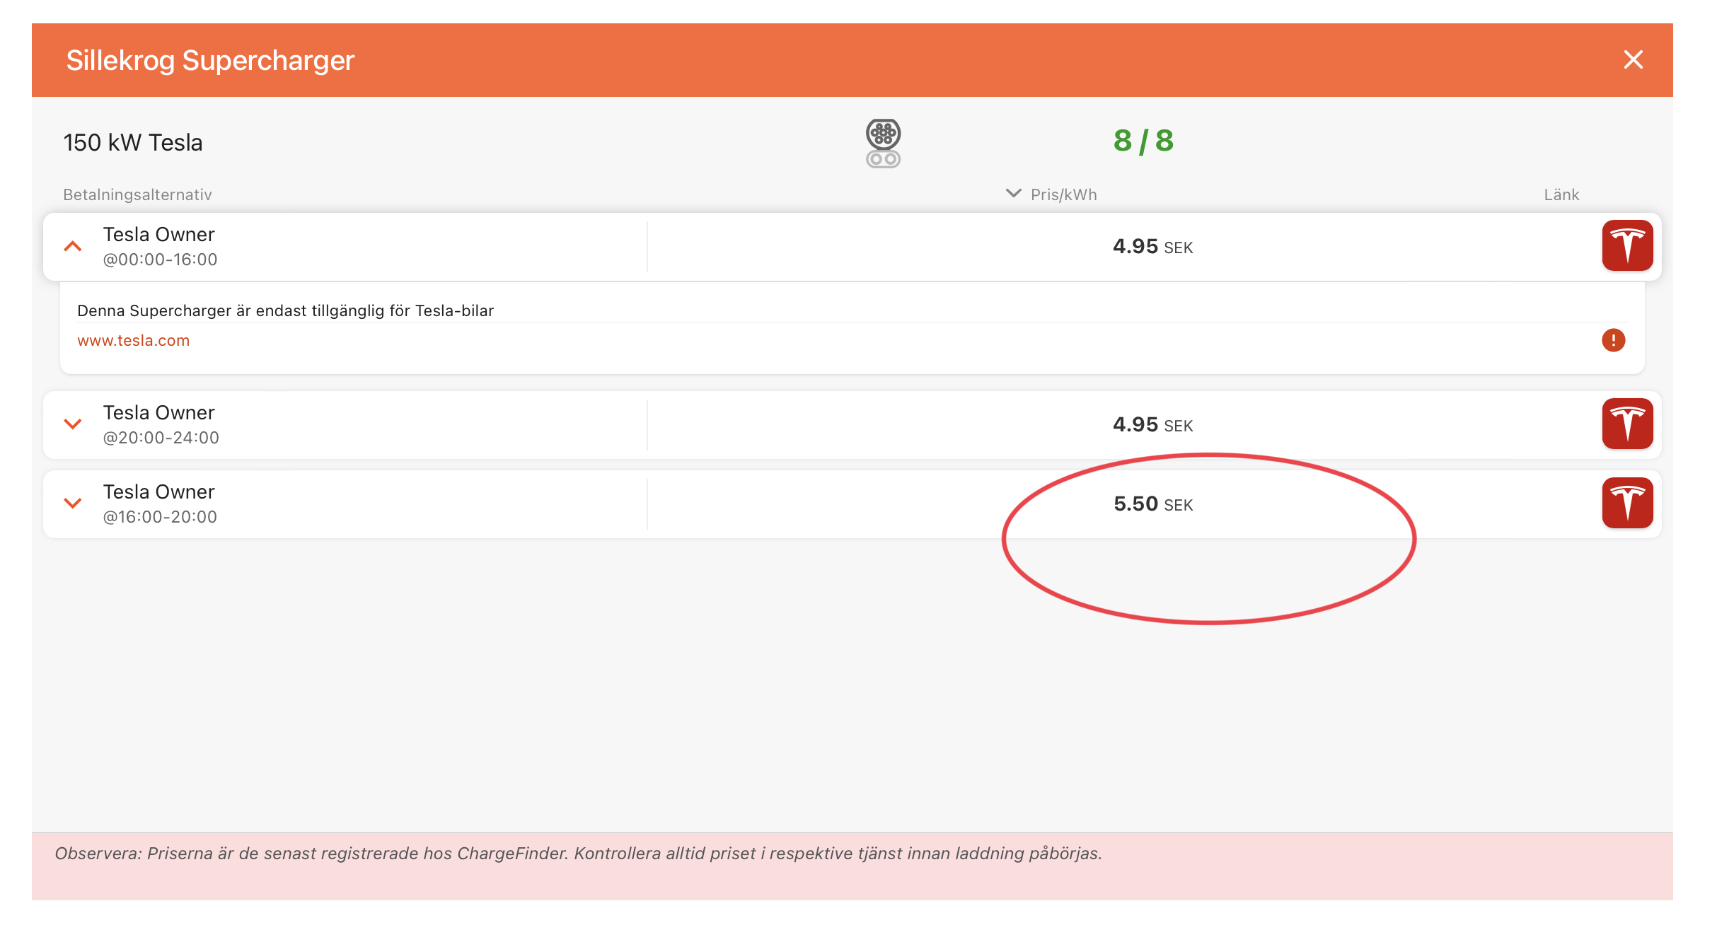Click the @00:00-16:00 time range text
1717x937 pixels.
(x=160, y=260)
